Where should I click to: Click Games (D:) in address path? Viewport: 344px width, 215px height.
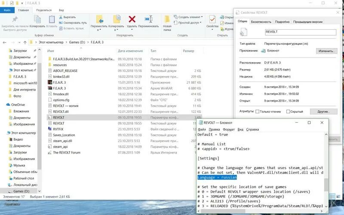pyautogui.click(x=77, y=42)
